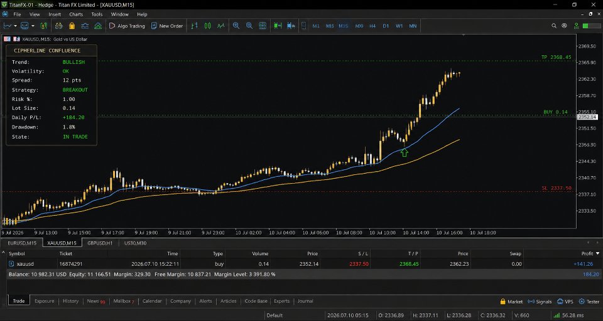Switch to the GBPUSD,H1 chart tab

click(x=100, y=243)
